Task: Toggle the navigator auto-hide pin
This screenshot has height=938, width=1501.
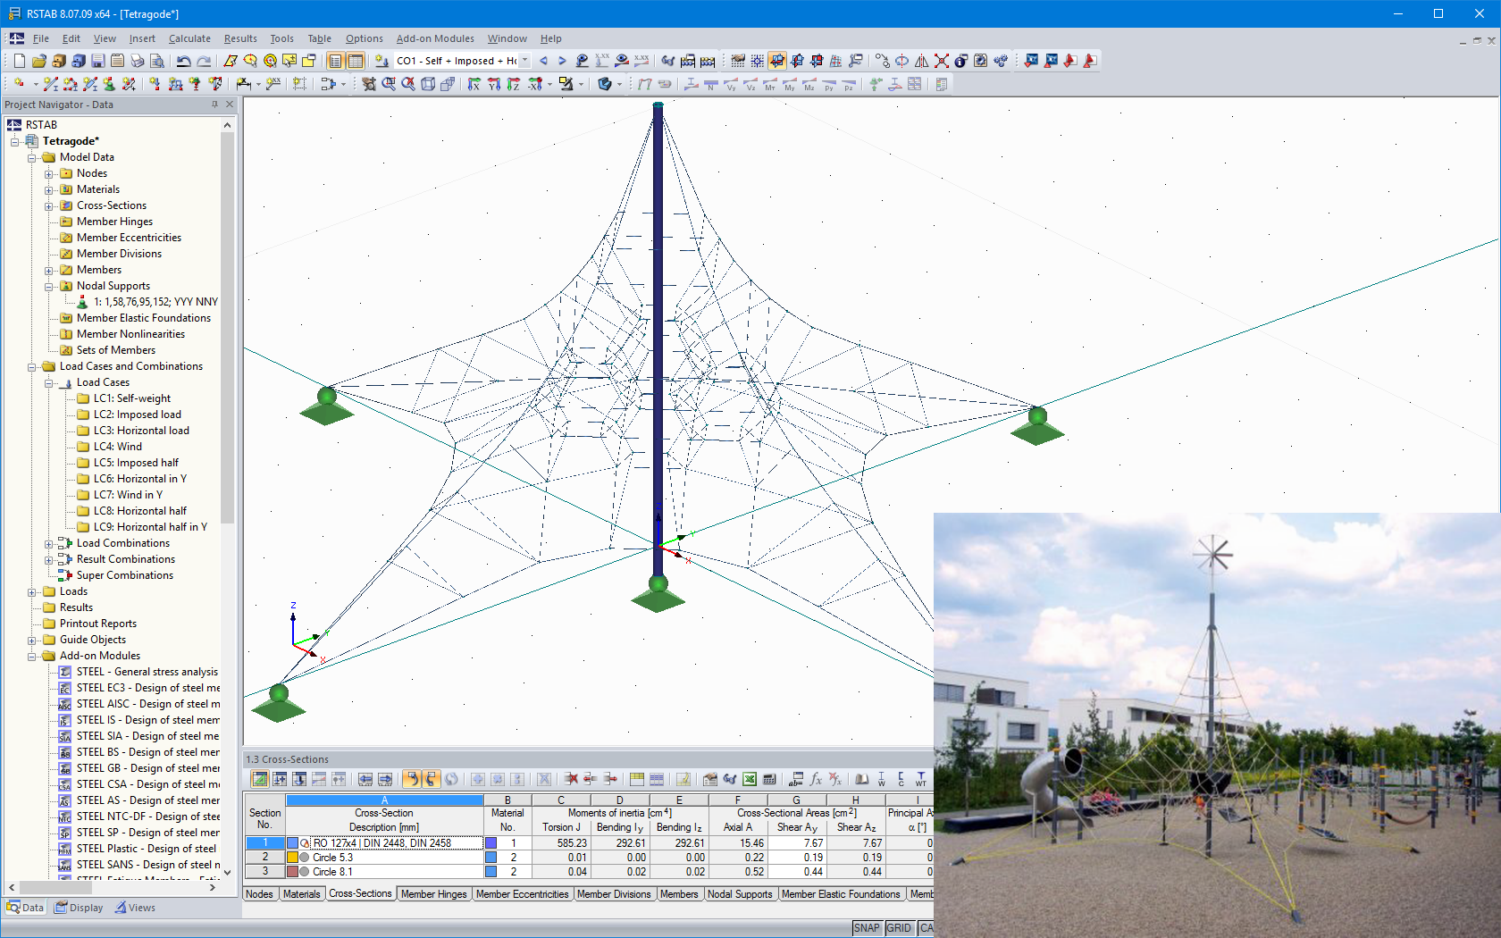Action: click(214, 105)
